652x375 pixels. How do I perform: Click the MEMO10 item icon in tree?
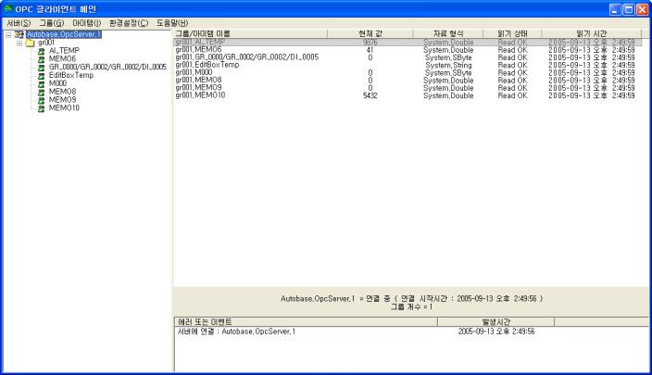tap(42, 108)
